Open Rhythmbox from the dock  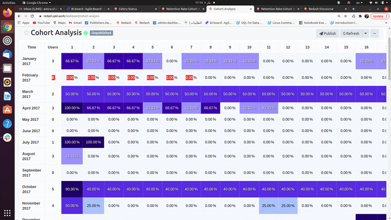click(7, 82)
